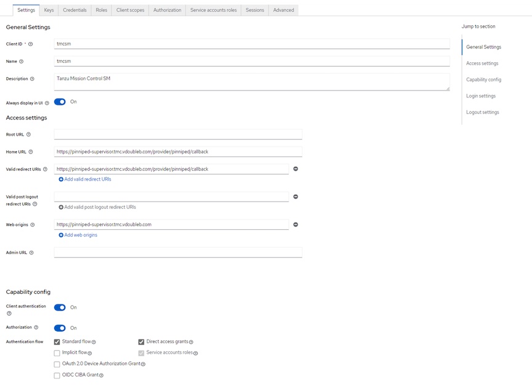Uncheck the Standard flow checkbox

(x=57, y=342)
